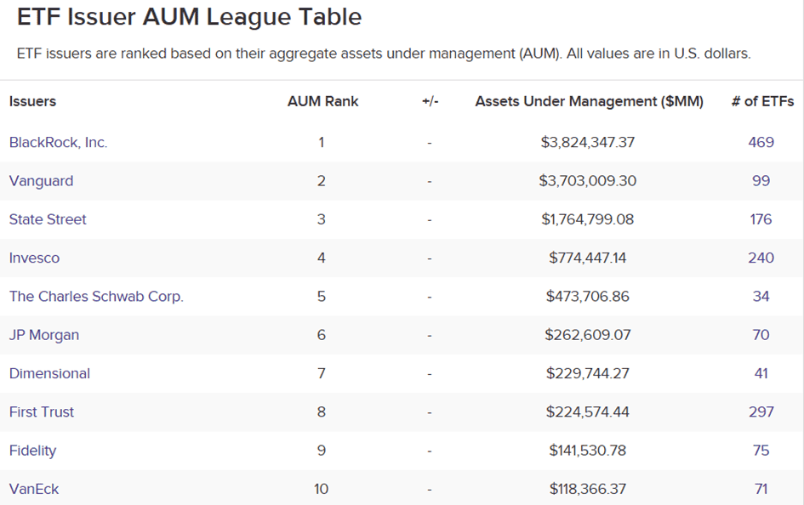804x505 pixels.
Task: Open The Charles Schwab Corp. link
Action: [96, 297]
